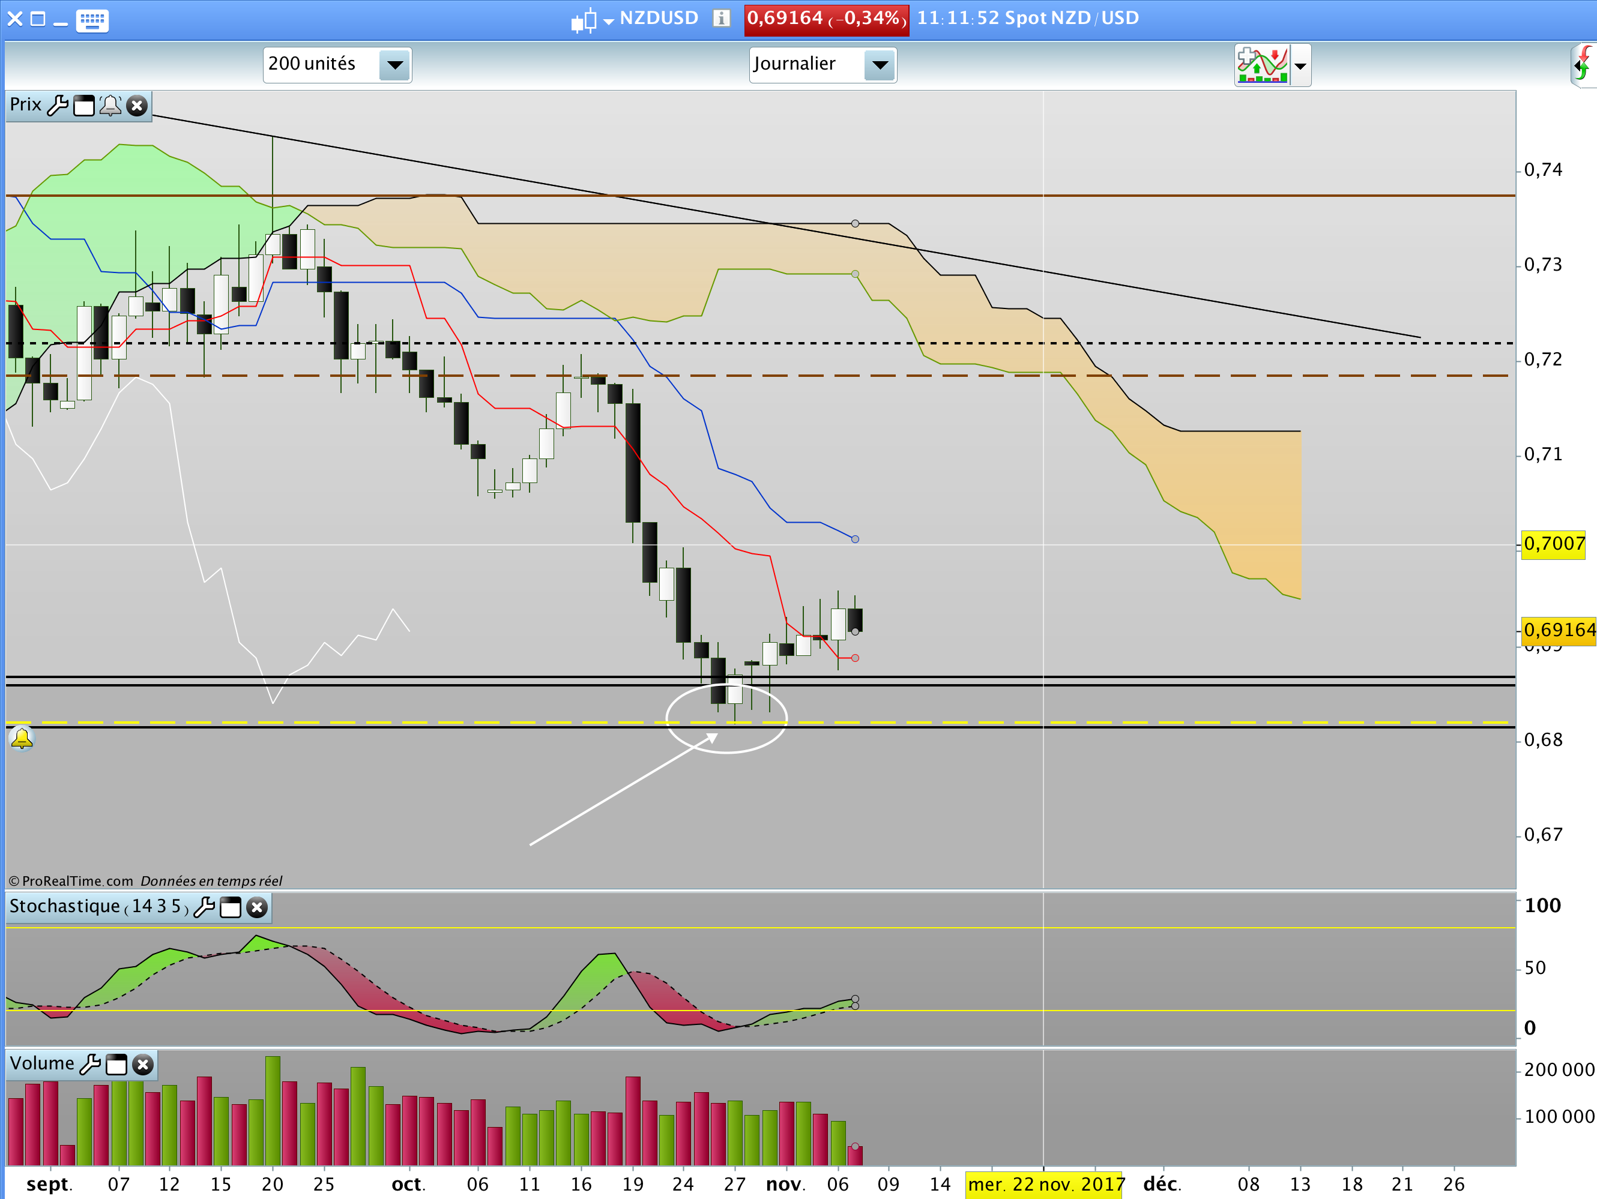Toggle Stochastique panel window view icon
Viewport: 1597px width, 1199px height.
click(231, 907)
